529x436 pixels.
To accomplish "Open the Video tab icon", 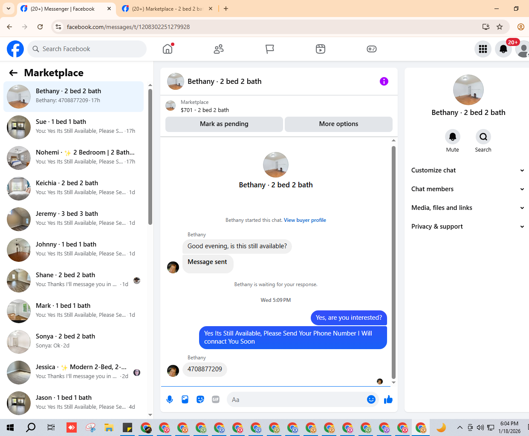I will [321, 49].
